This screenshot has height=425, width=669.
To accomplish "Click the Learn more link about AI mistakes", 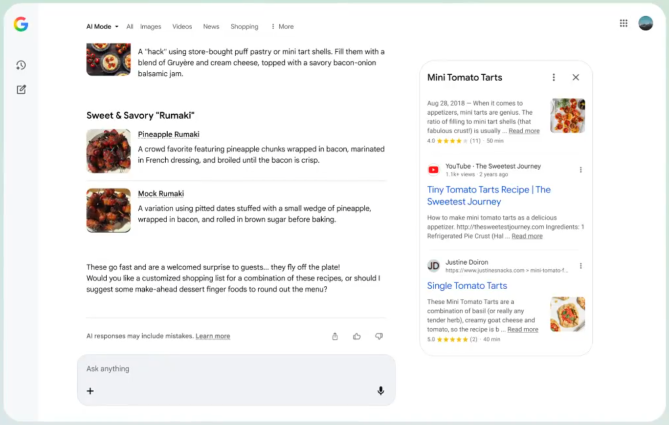I will [x=213, y=336].
